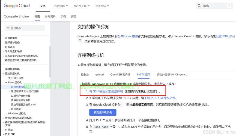Open the 将 SSH 密钥添加到虚拟机 link
The image size is (236, 136).
(x=106, y=91)
